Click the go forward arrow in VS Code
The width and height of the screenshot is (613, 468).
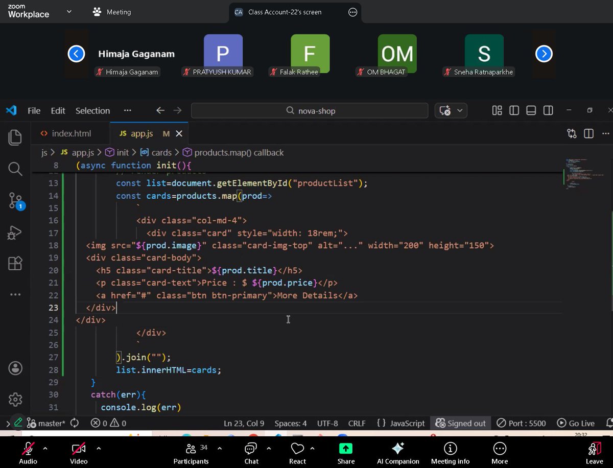(177, 110)
